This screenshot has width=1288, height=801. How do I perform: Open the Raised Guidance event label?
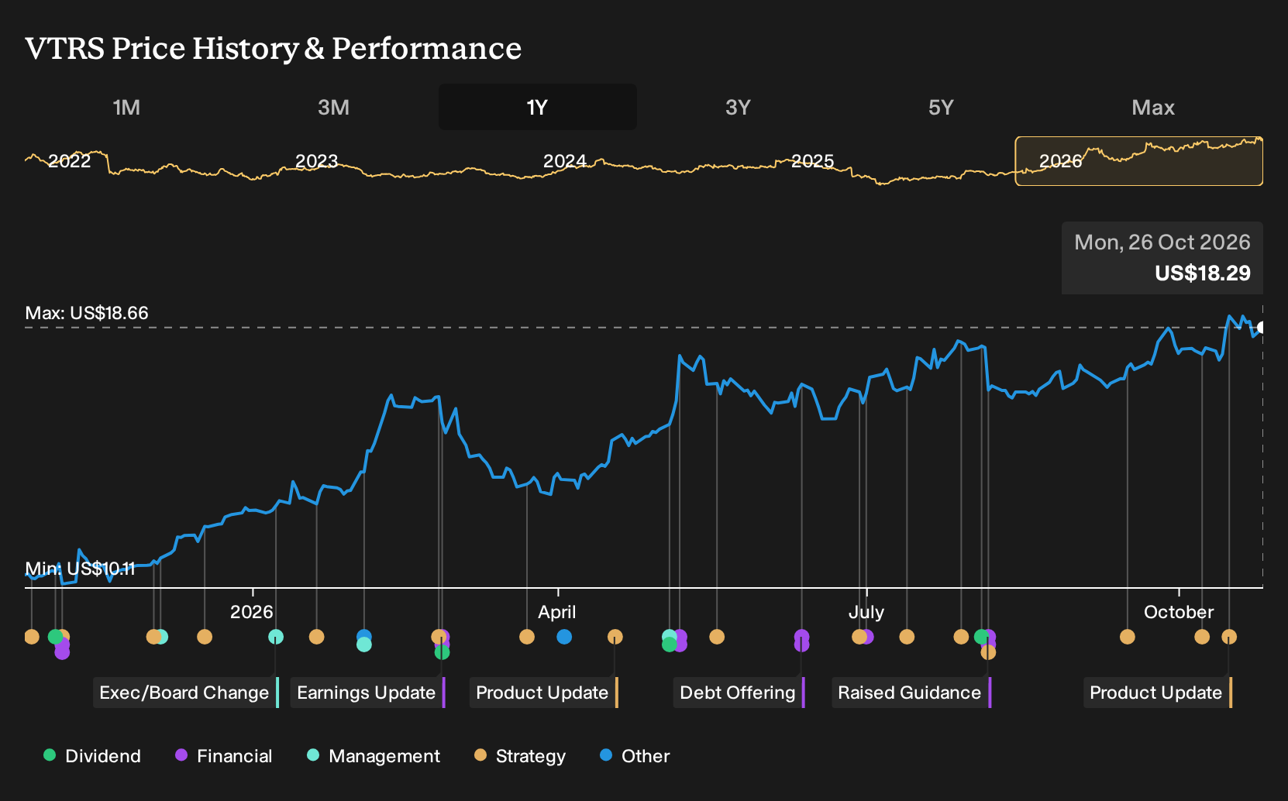click(x=911, y=693)
